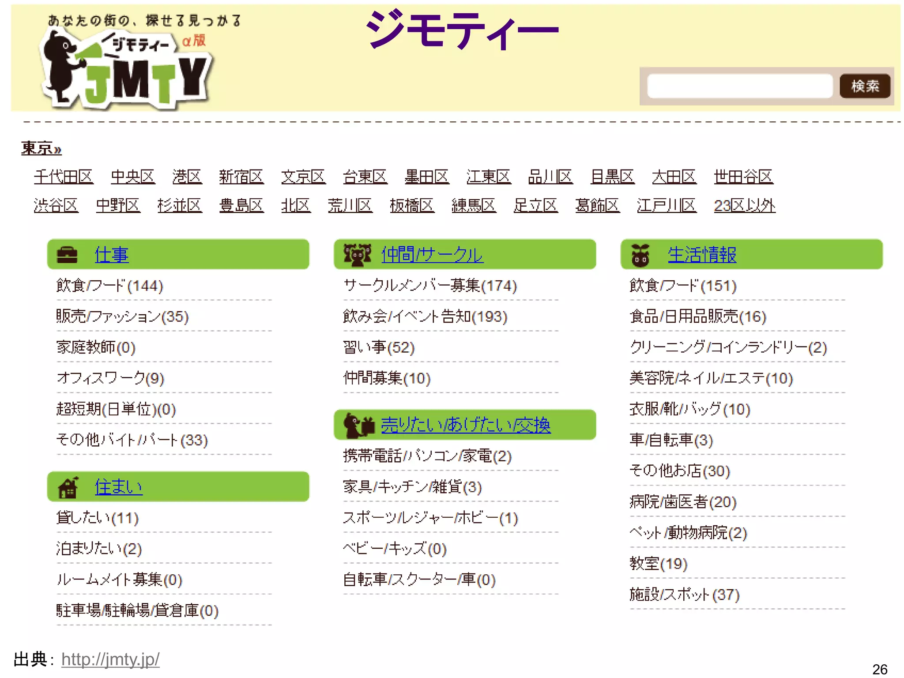Select the 墨田区 ward link

coord(427,177)
